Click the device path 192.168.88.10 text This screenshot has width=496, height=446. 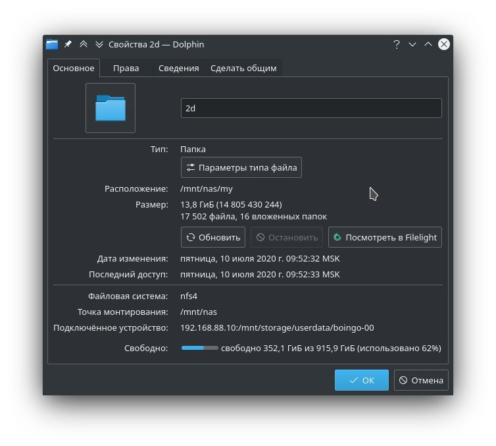pos(277,328)
